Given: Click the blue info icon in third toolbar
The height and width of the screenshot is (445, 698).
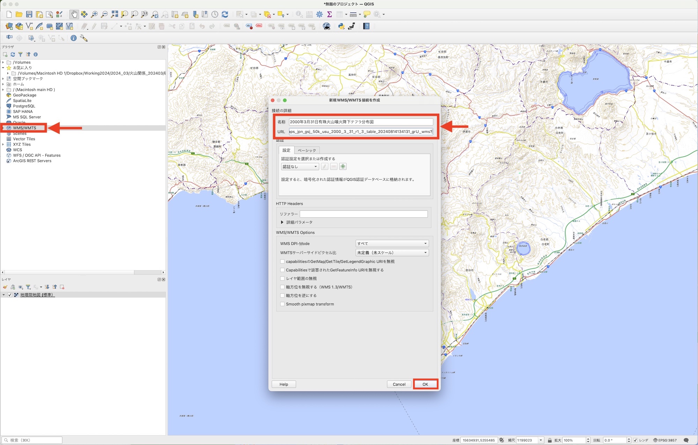Looking at the screenshot, I should pos(74,38).
